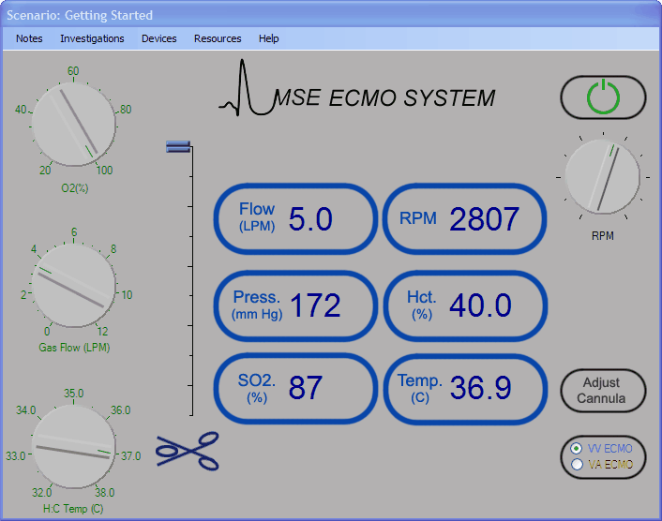Click the Adjust Cannula button

coord(603,391)
